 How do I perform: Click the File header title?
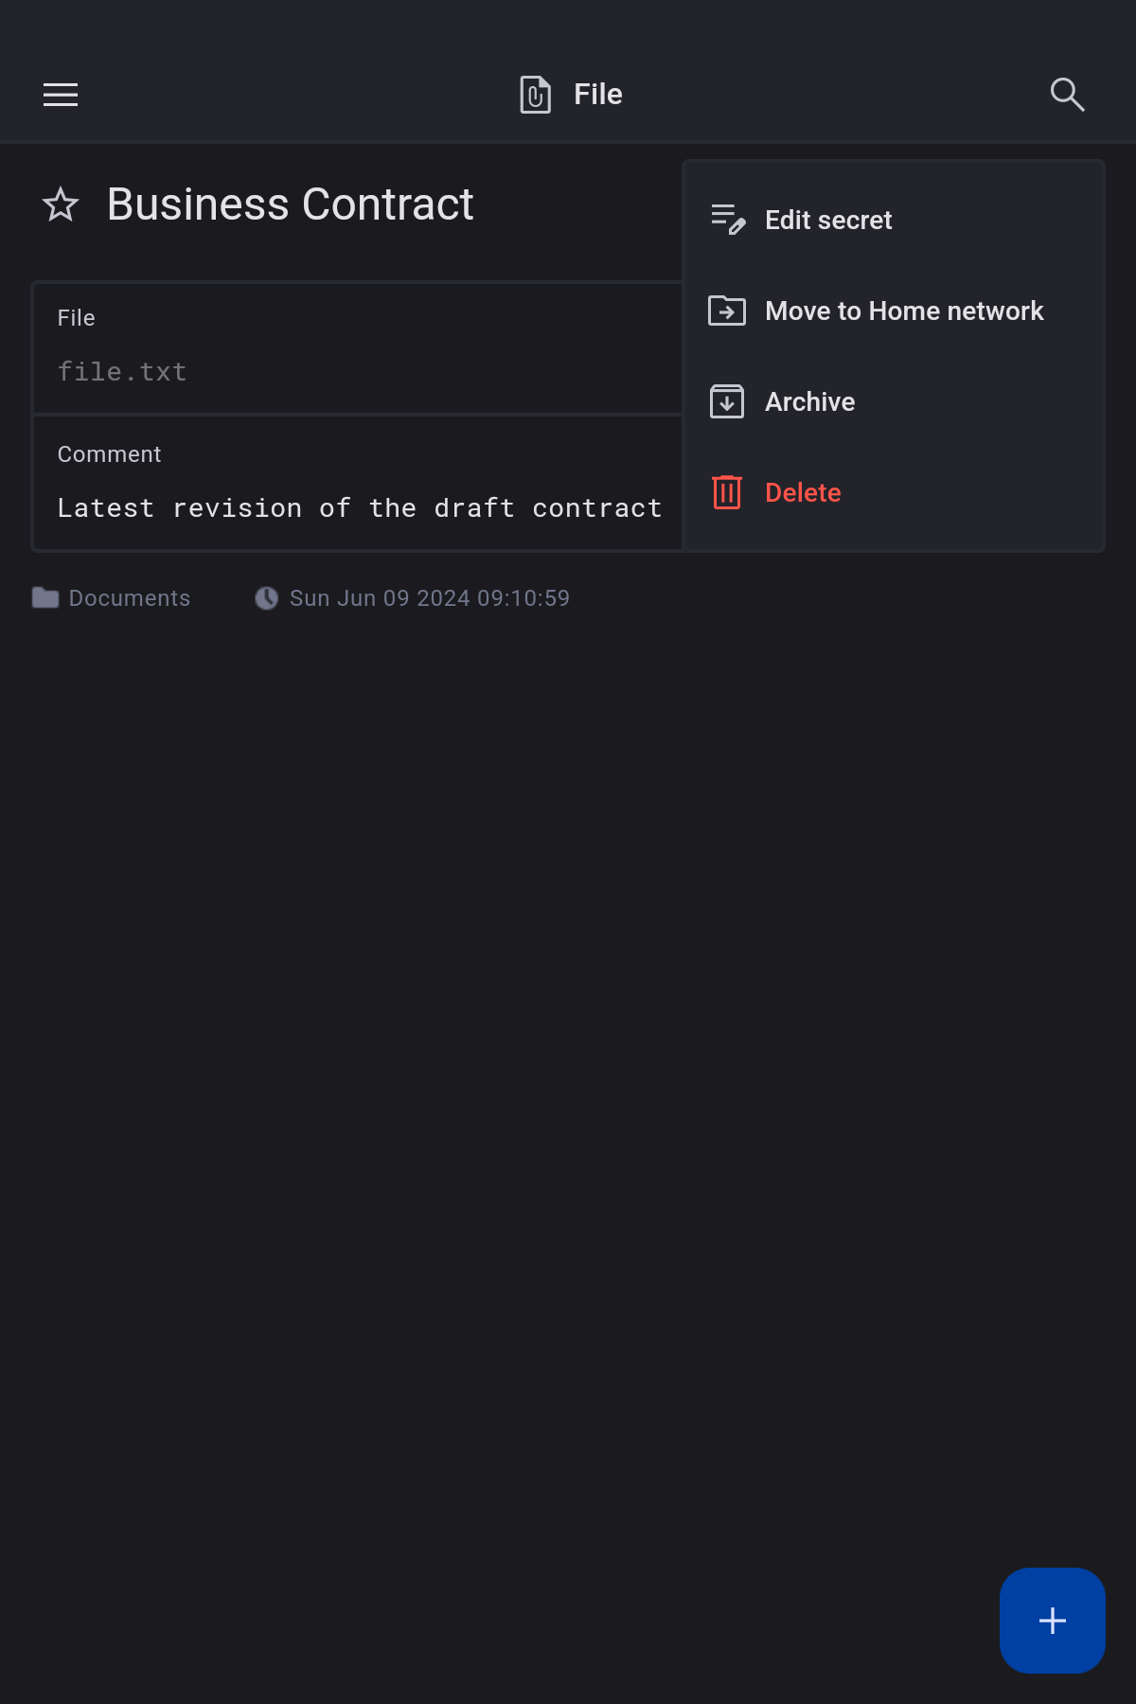click(x=598, y=95)
